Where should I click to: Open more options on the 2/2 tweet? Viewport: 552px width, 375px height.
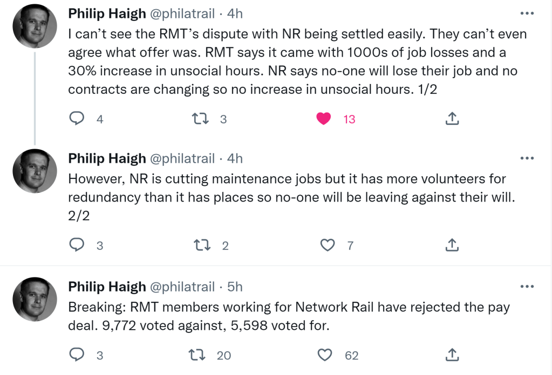coord(526,158)
